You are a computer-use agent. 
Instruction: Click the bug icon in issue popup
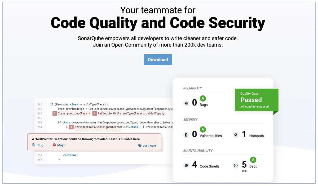(x=34, y=145)
